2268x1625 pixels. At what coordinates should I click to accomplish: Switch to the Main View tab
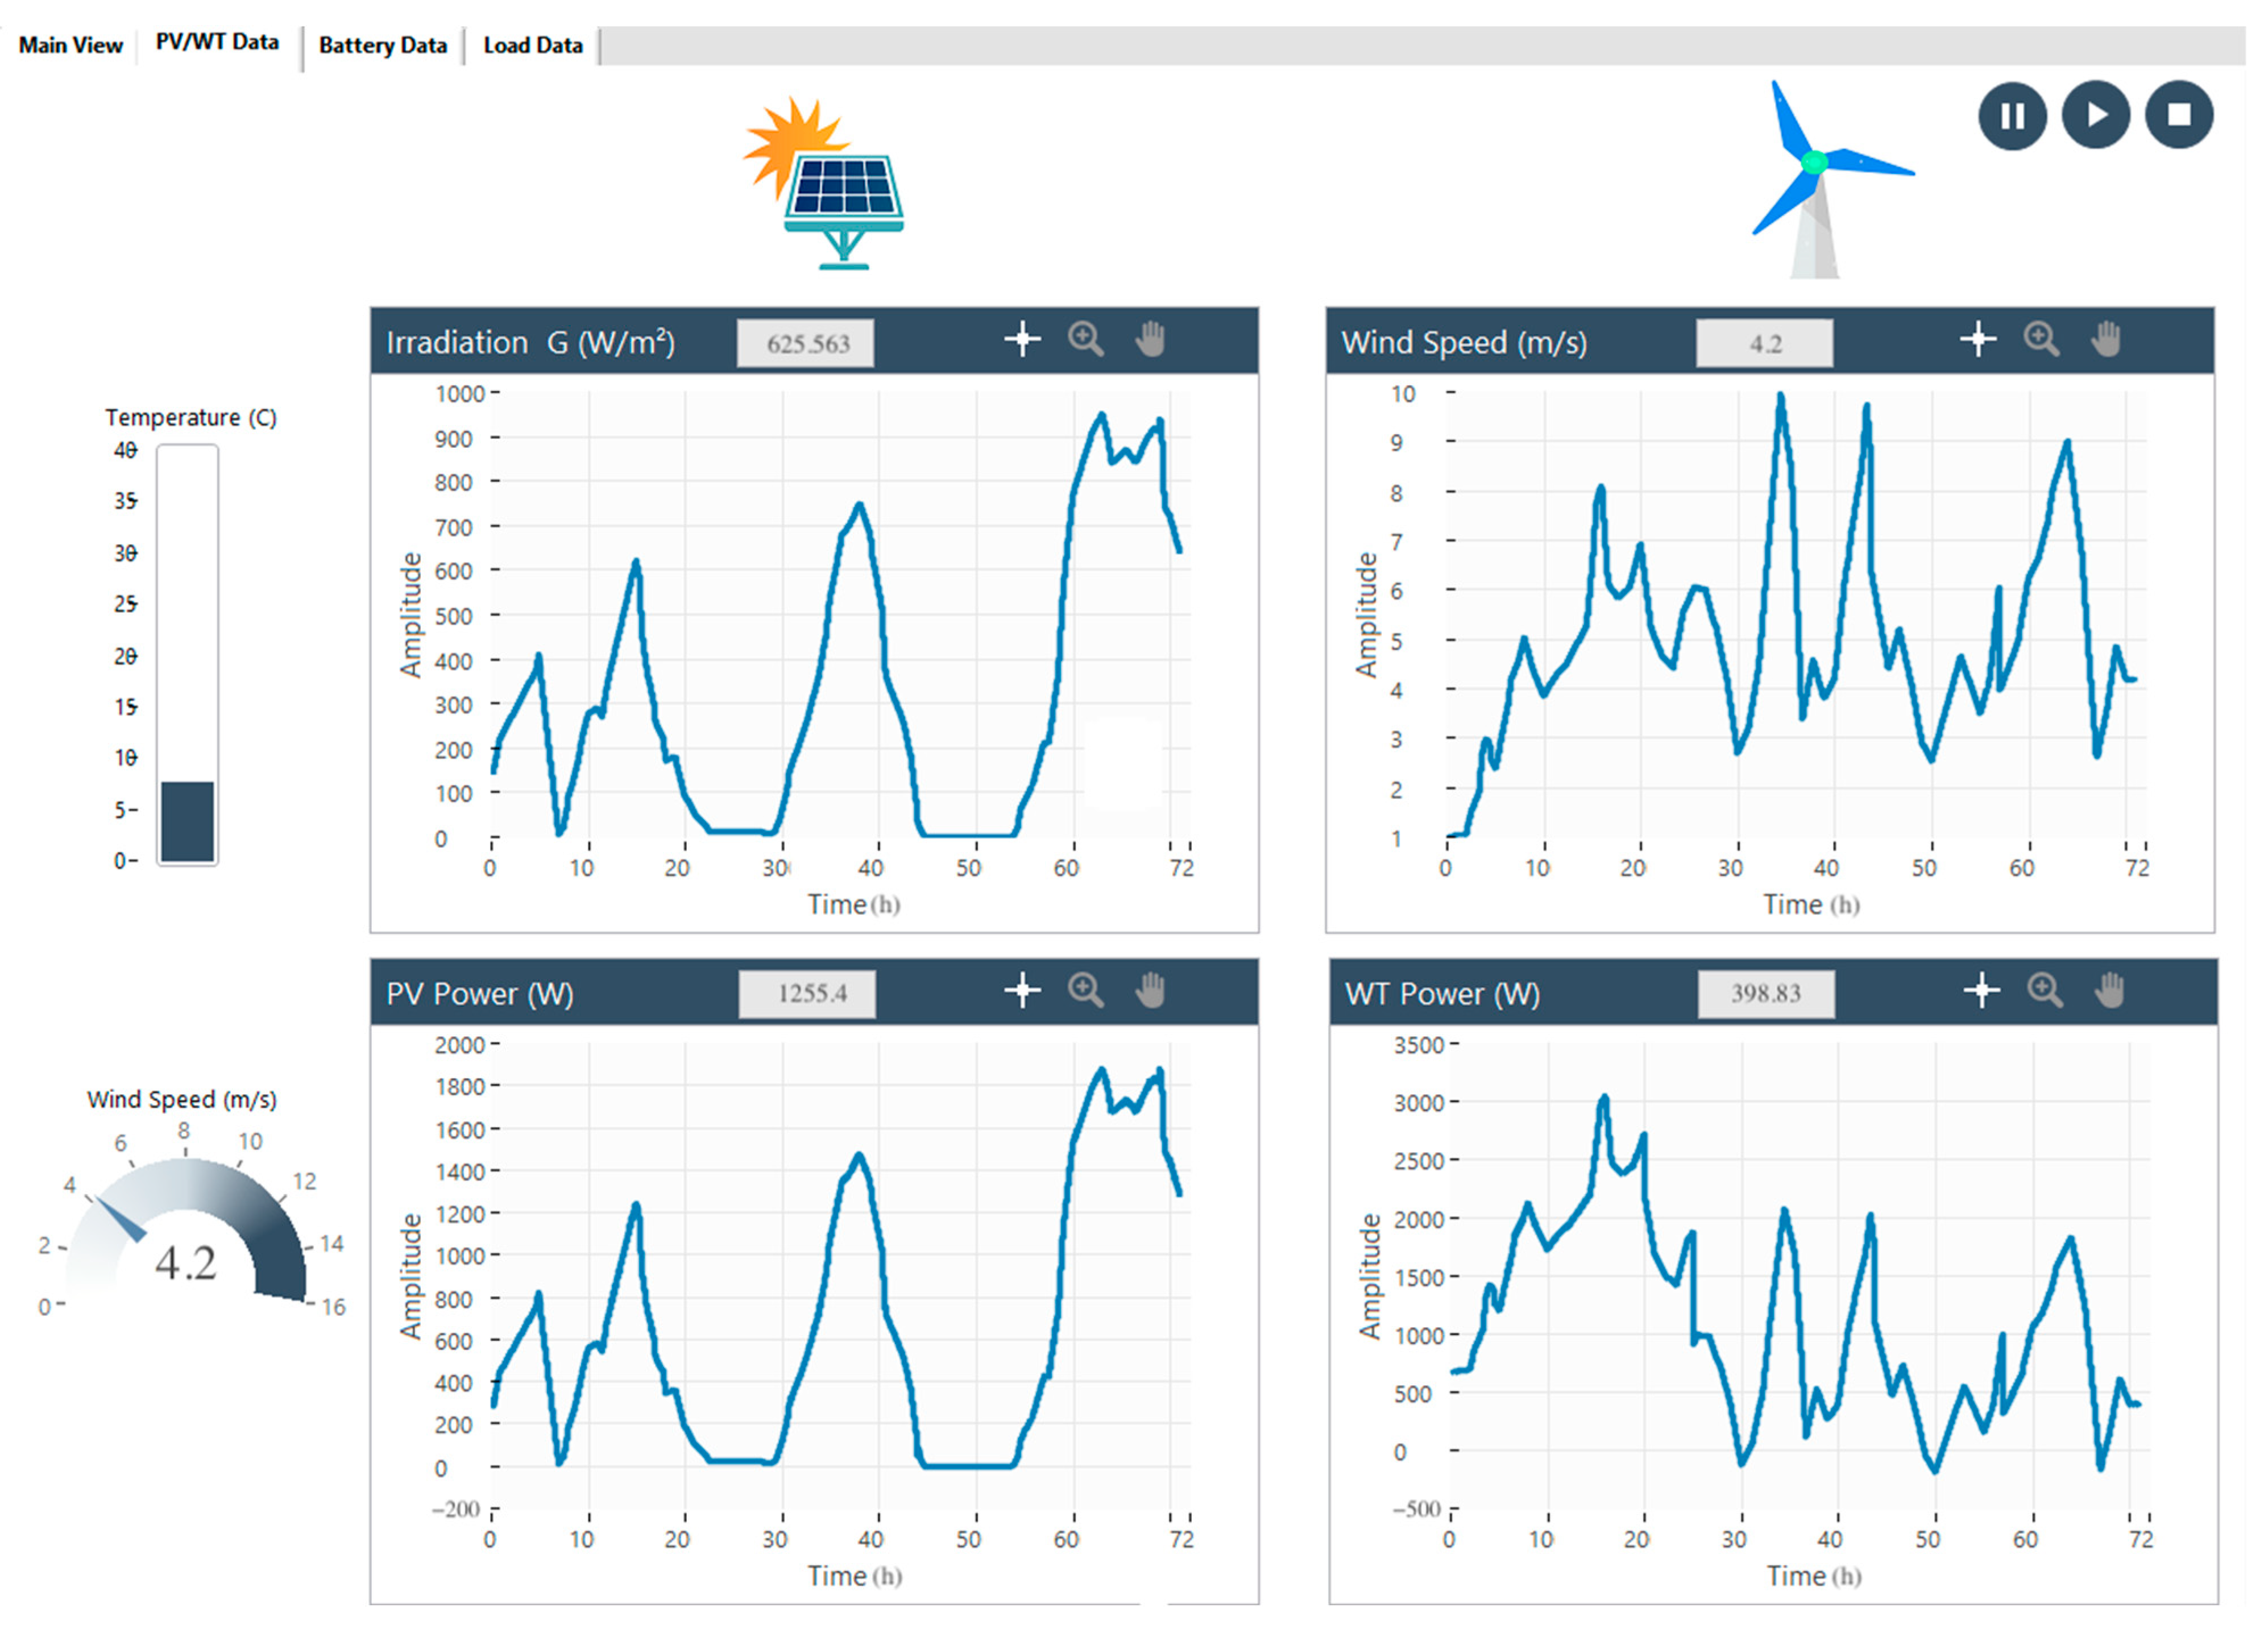click(x=70, y=45)
